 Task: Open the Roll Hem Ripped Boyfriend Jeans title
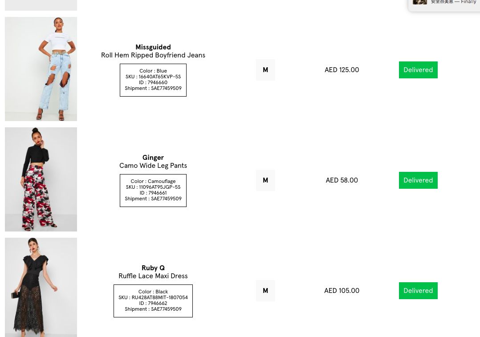tap(153, 55)
